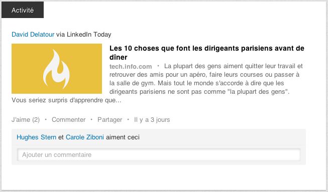Click the Il y a 3 jours timestamp
This screenshot has height=192, width=328.
tap(152, 120)
